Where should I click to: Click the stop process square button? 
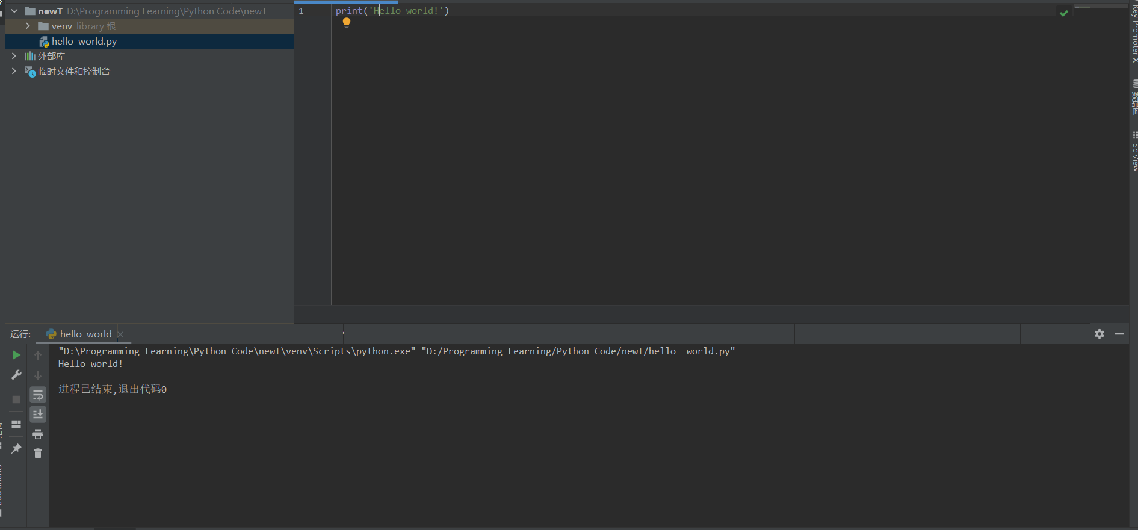(16, 399)
